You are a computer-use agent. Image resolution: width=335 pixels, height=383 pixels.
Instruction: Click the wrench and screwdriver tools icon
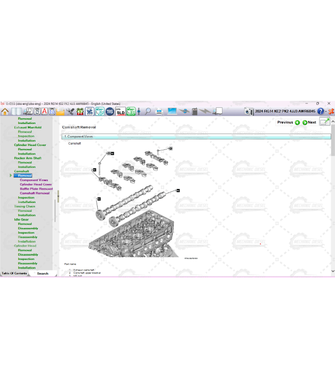click(x=70, y=112)
